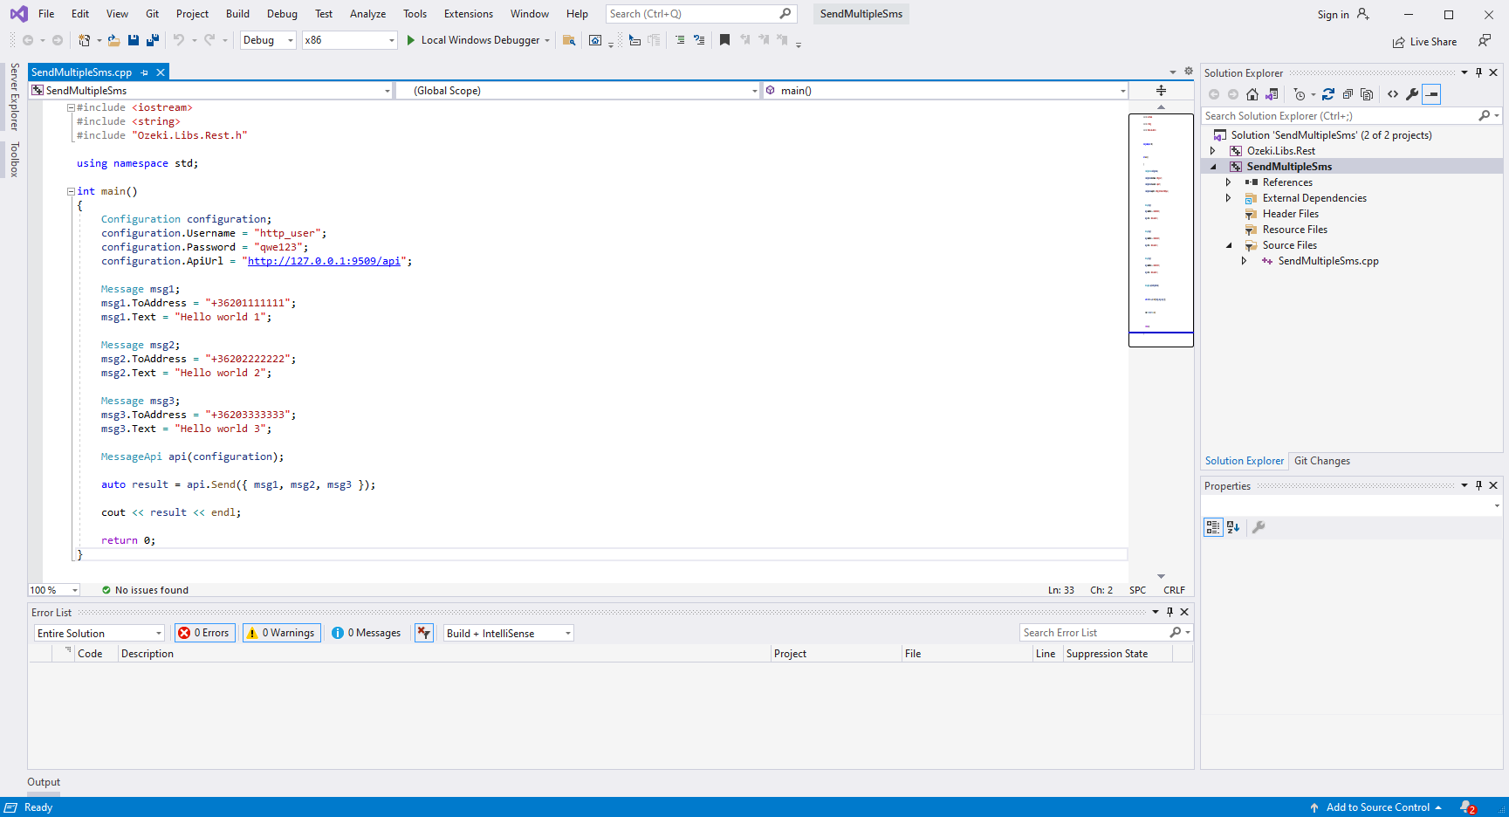Screen dimensions: 1509x817
Task: Open the Server Explorer side tab
Action: tap(14, 97)
